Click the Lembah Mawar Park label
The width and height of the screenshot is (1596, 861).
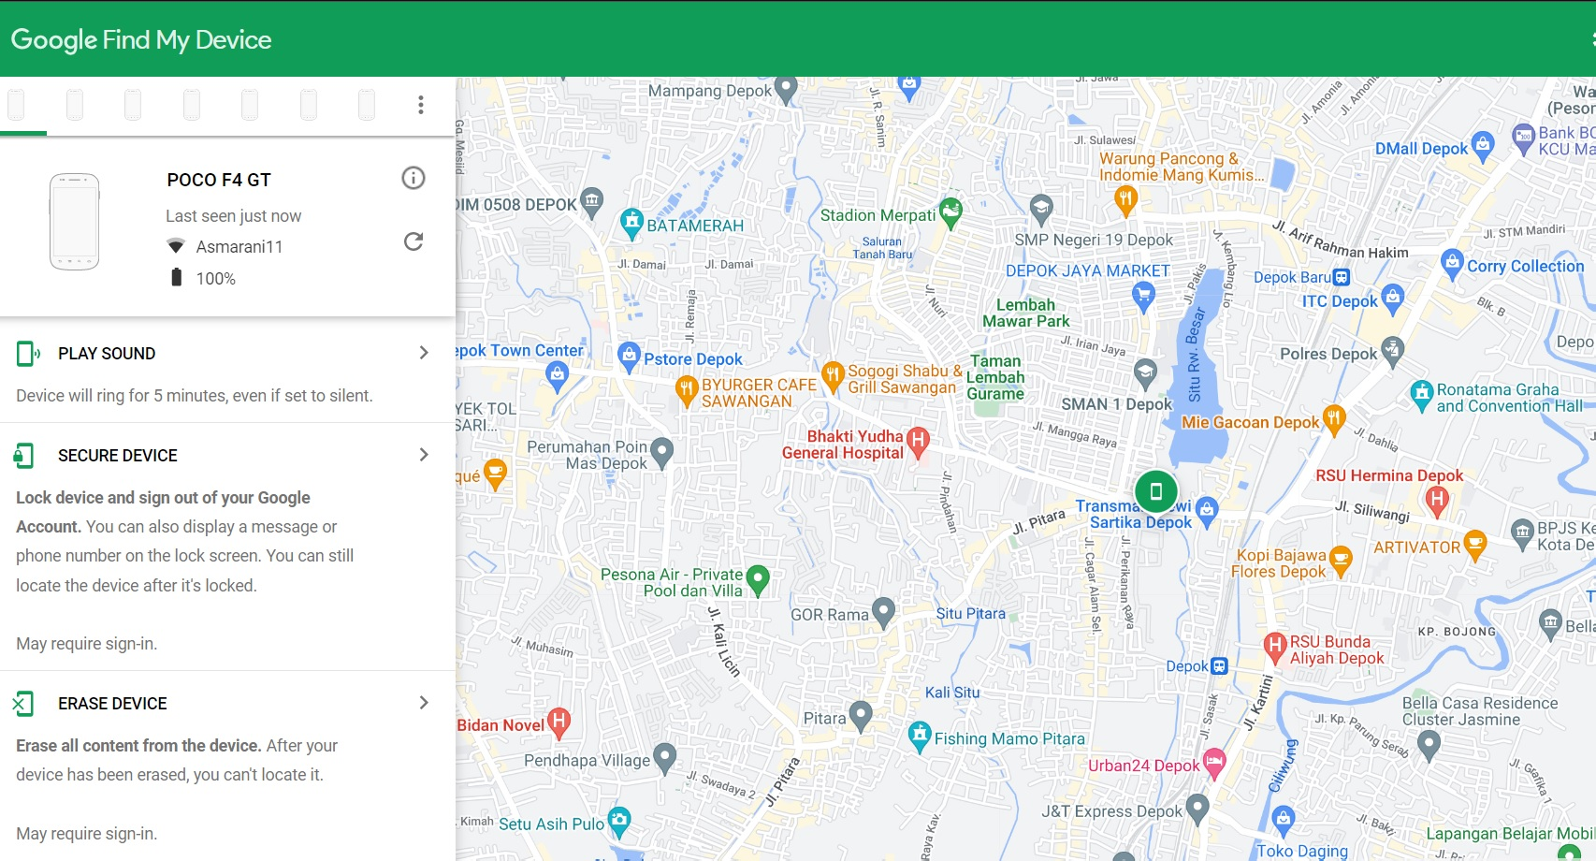pos(1025,313)
